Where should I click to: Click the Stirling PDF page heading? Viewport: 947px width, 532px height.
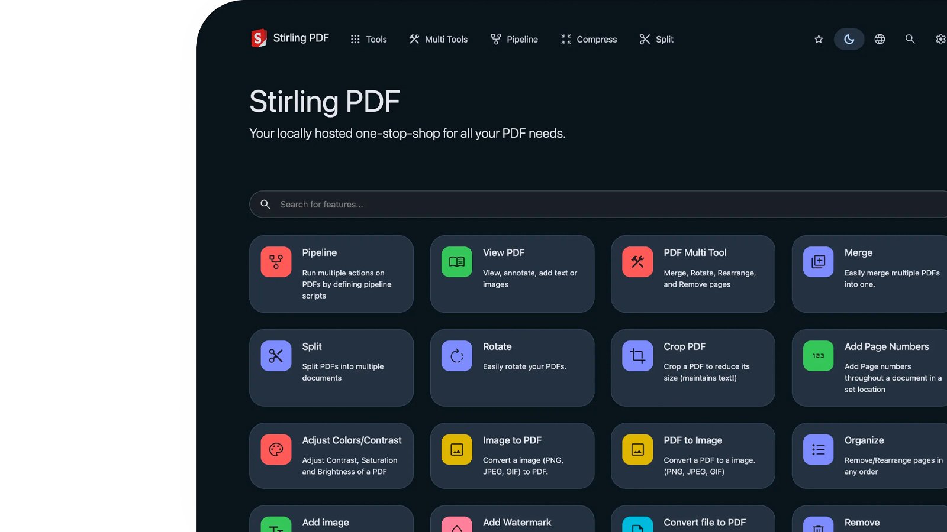click(324, 102)
